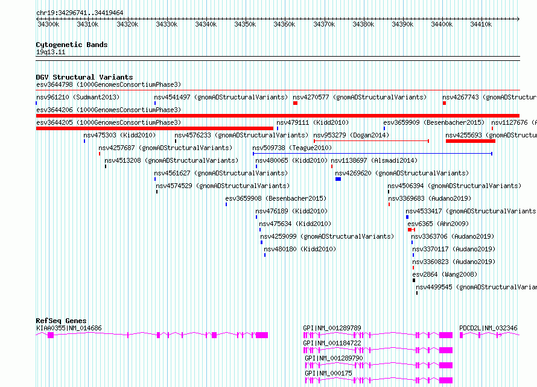
Task: Select the nsv475303 (Kidd2010) label
Action: click(x=119, y=135)
